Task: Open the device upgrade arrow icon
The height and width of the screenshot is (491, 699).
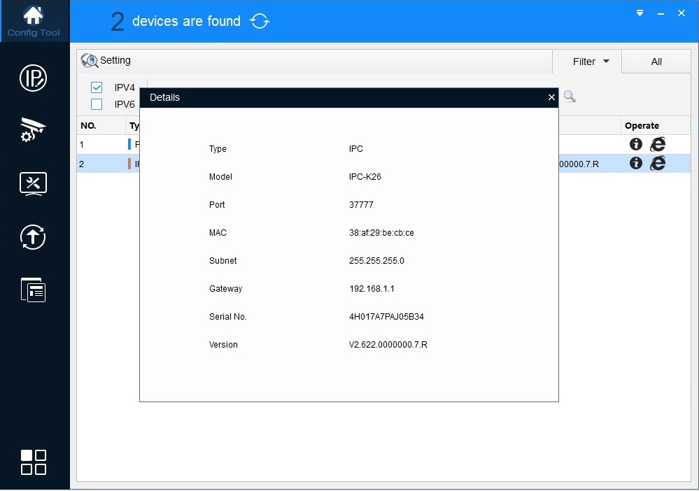Action: pyautogui.click(x=33, y=237)
